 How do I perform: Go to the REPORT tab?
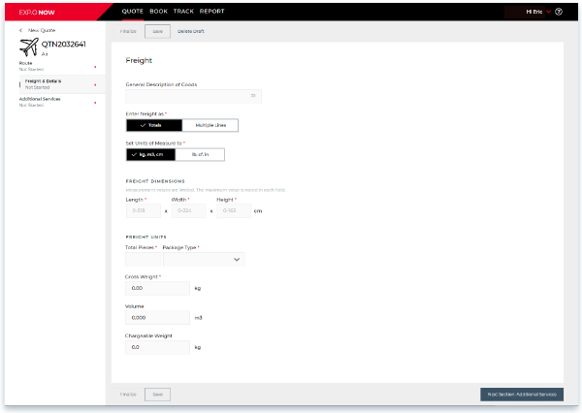211,11
